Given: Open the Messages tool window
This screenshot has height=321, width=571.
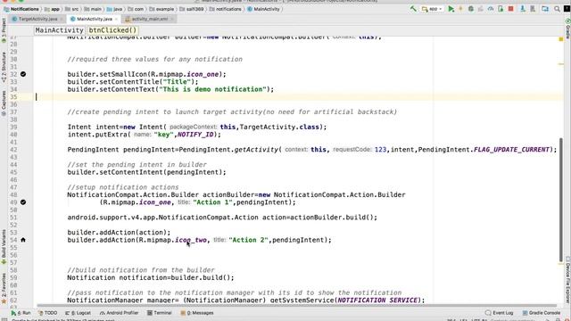Looking at the screenshot, I should [x=197, y=313].
